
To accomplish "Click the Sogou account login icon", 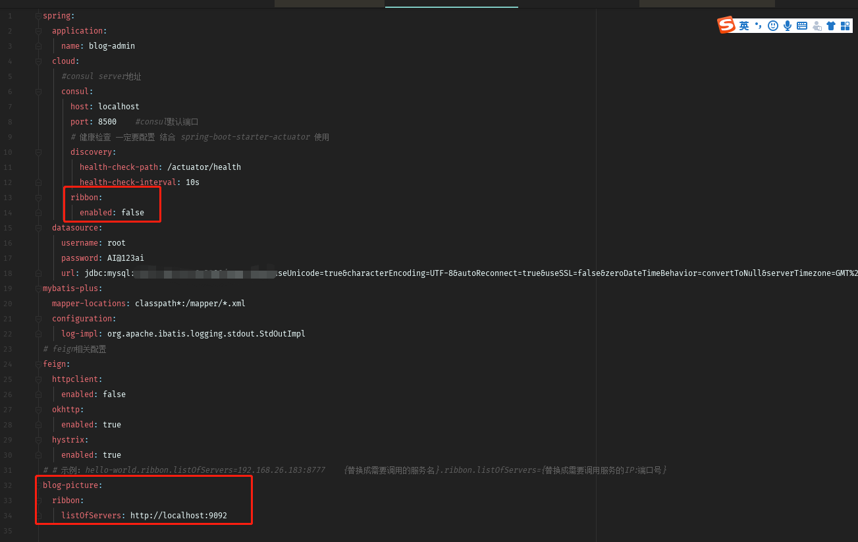I will tap(817, 25).
